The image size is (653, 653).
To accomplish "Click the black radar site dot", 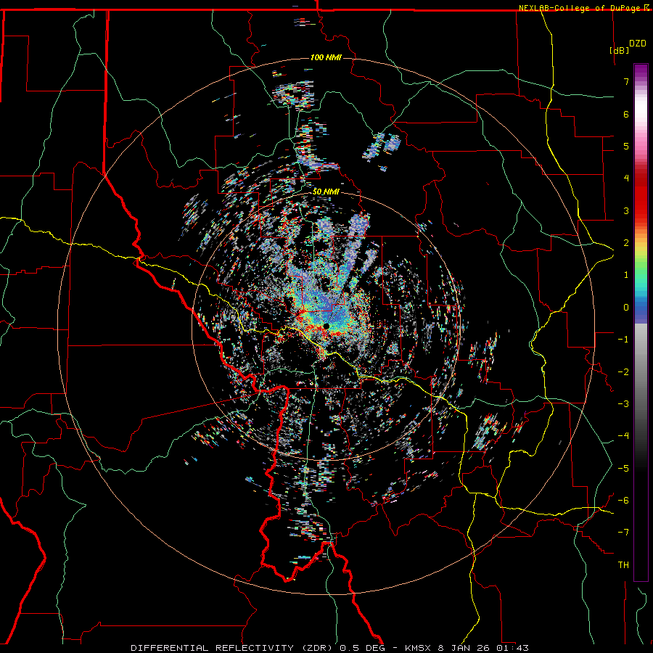I will coord(326,326).
